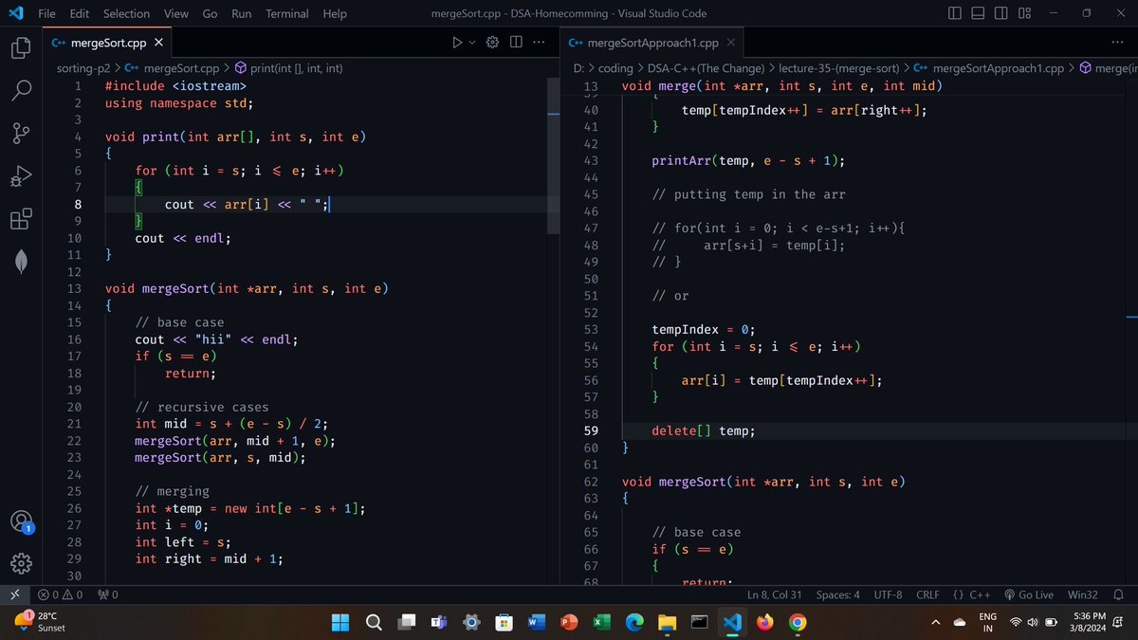This screenshot has width=1138, height=640.
Task: Open the Edit menu
Action: 80,14
